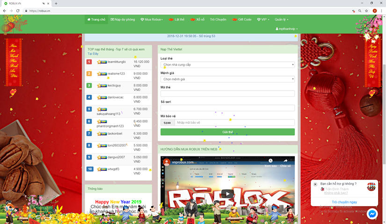This screenshot has height=224, width=386.
Task: Click the Nhập mã bảo vệ field
Action: click(x=234, y=122)
